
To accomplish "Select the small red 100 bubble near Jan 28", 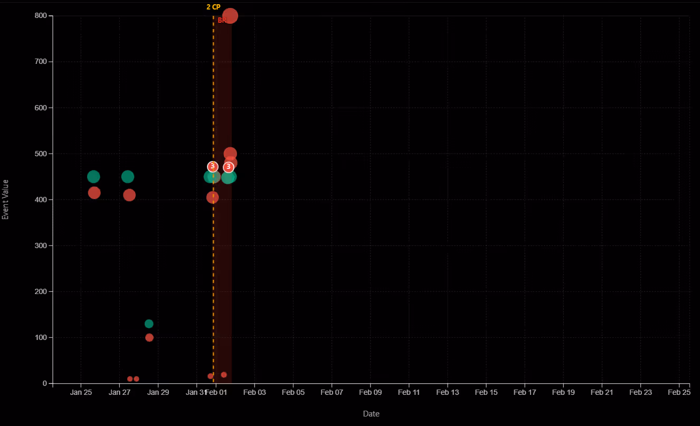I will click(148, 336).
